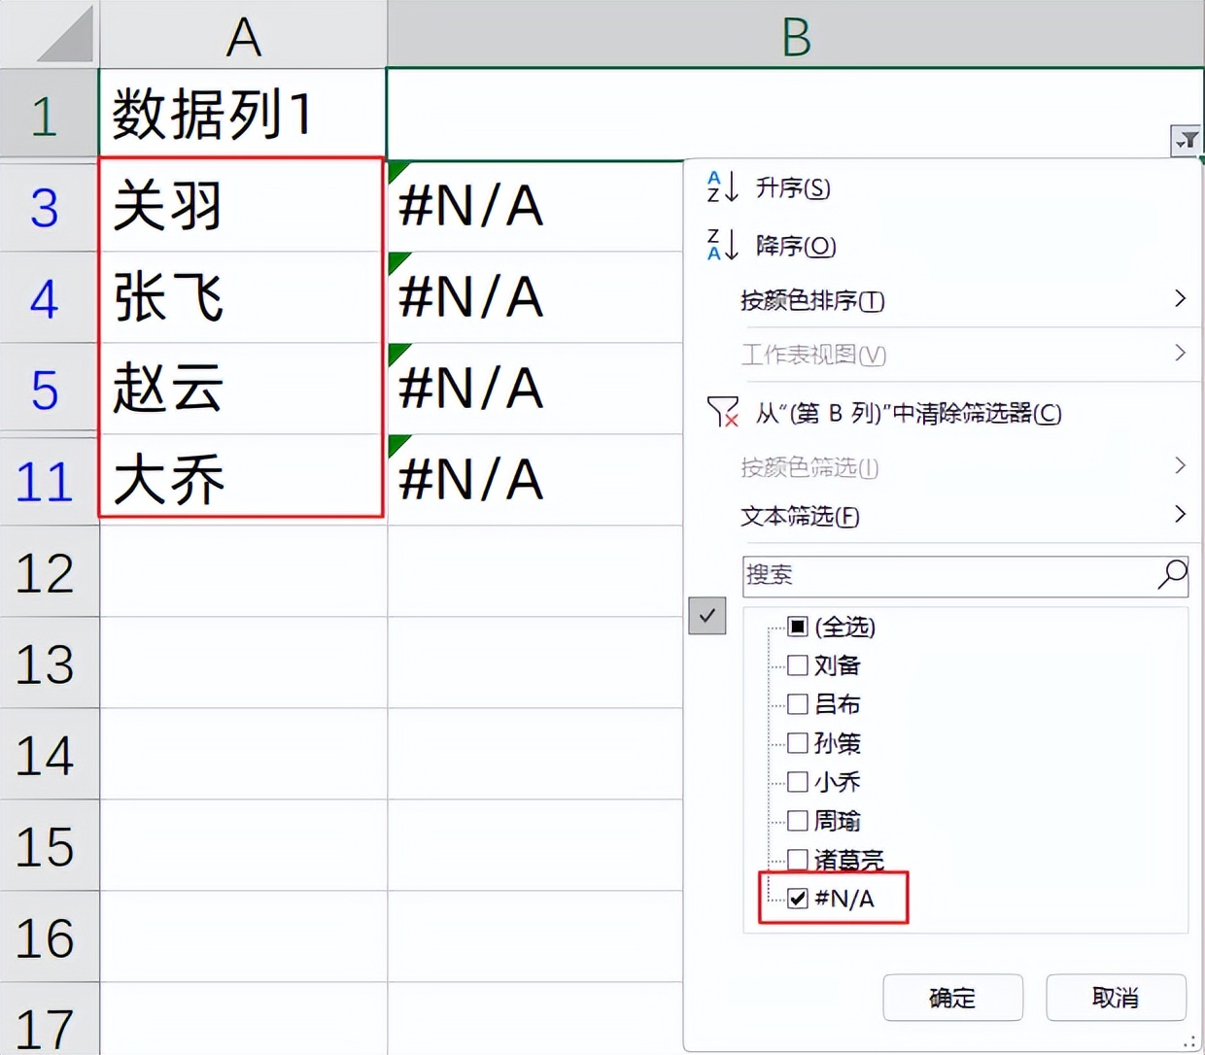This screenshot has height=1055, width=1205.
Task: Check the 周瑜 checkbox
Action: point(798,821)
